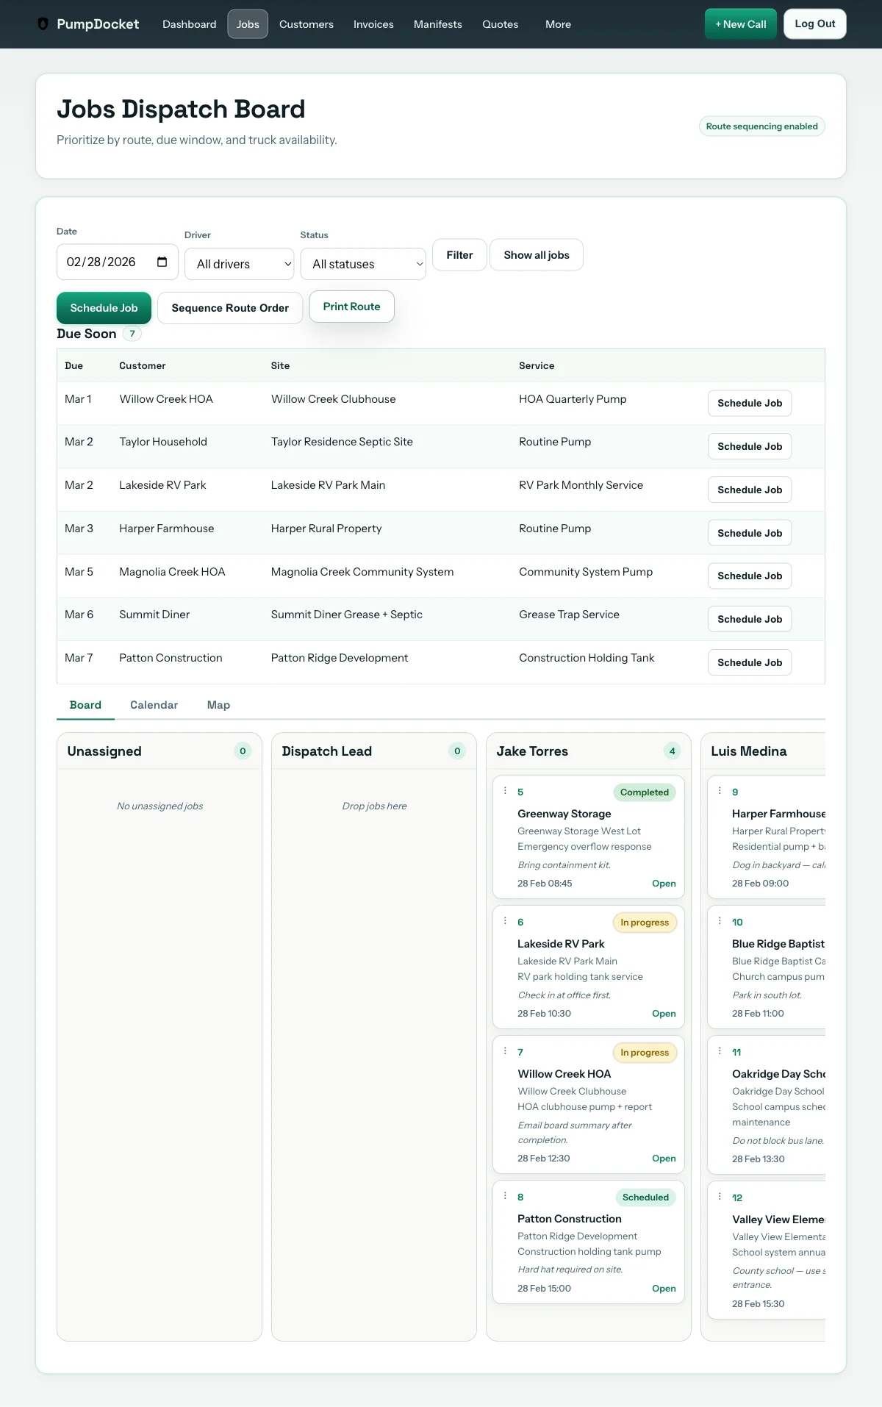Screen dimensions: 882x1407
Task: Click drag handle on job 6 Lakeside RV Park
Action: pyautogui.click(x=505, y=921)
